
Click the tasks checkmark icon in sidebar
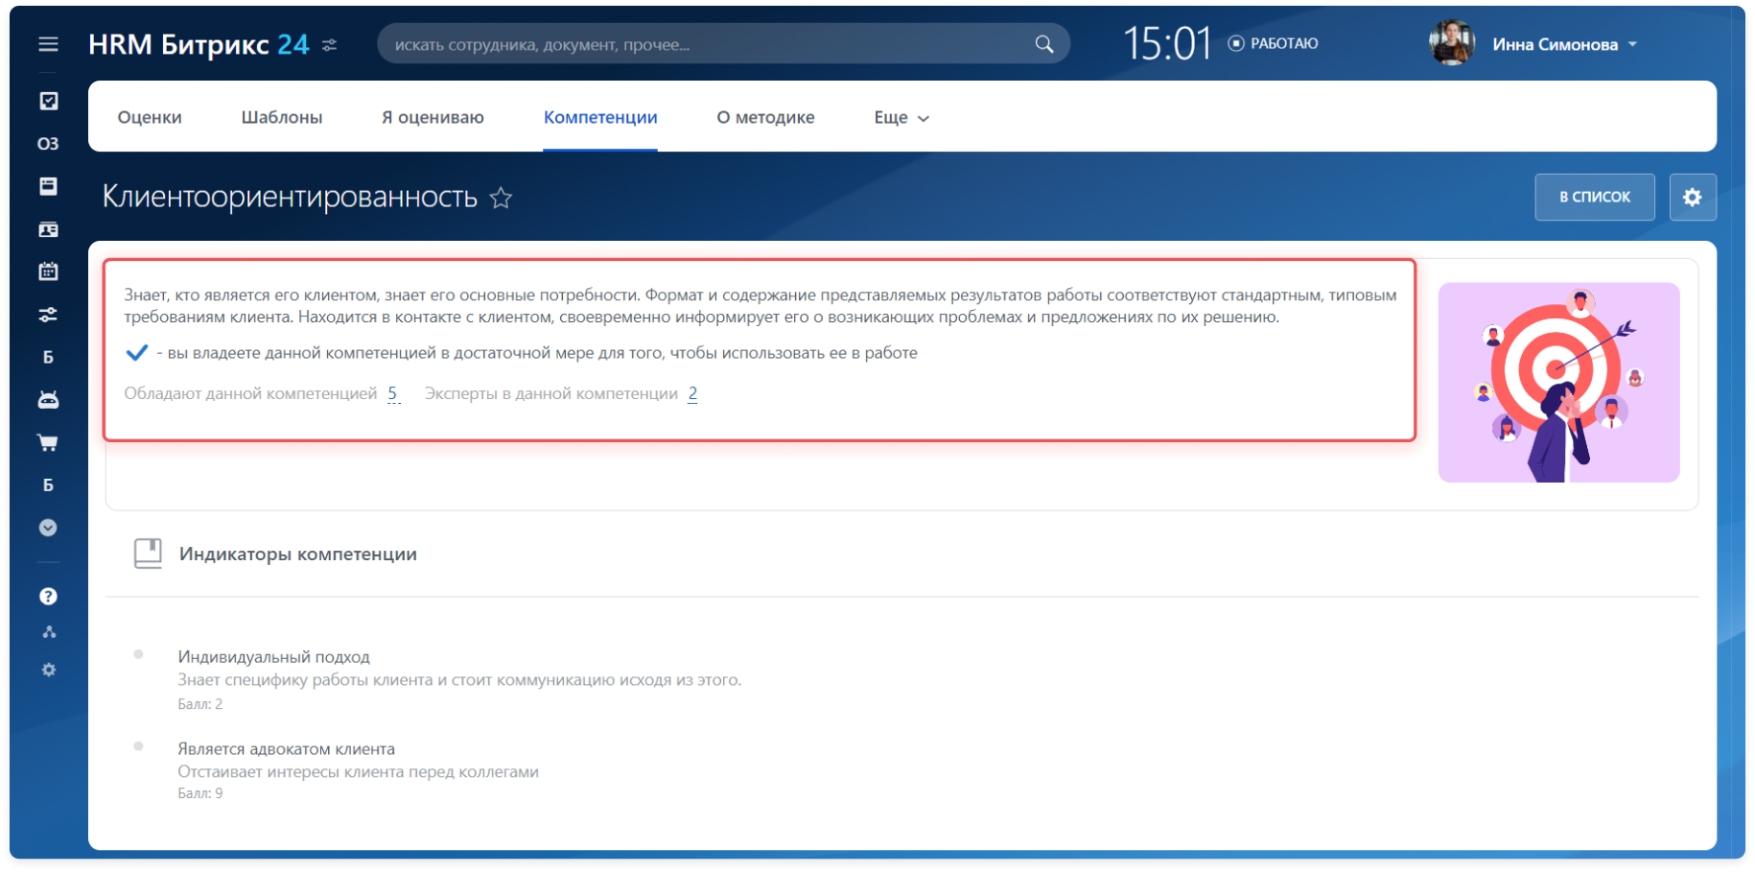click(x=48, y=101)
